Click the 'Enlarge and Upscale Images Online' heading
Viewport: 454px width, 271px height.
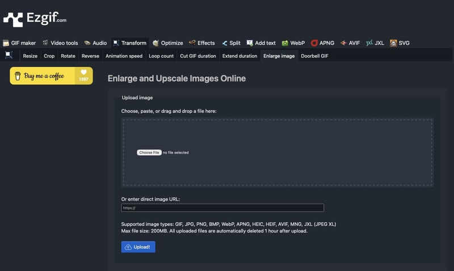[176, 78]
